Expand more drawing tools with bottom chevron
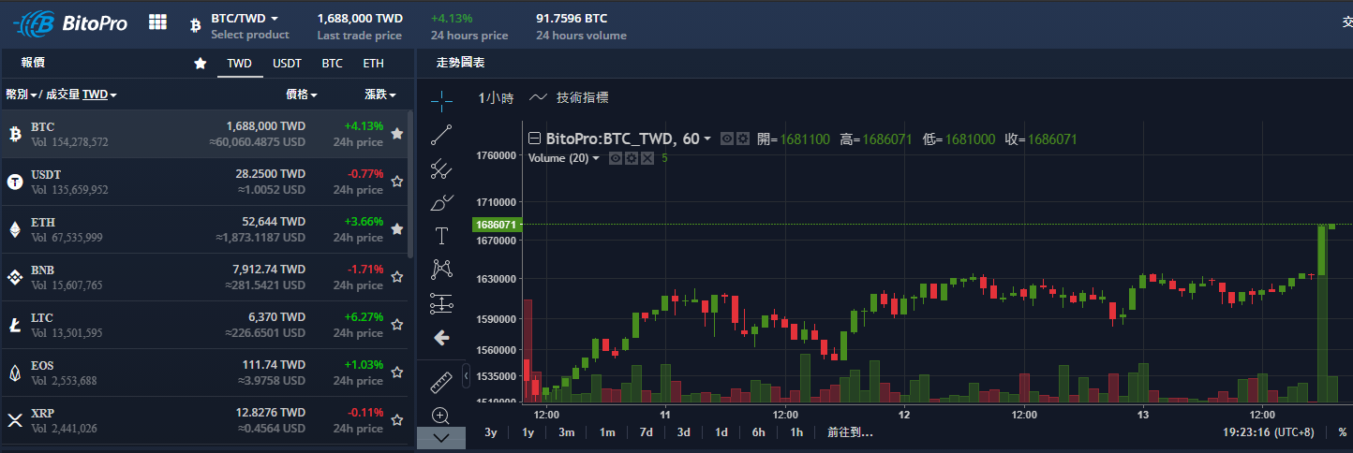This screenshot has width=1353, height=453. point(441,438)
